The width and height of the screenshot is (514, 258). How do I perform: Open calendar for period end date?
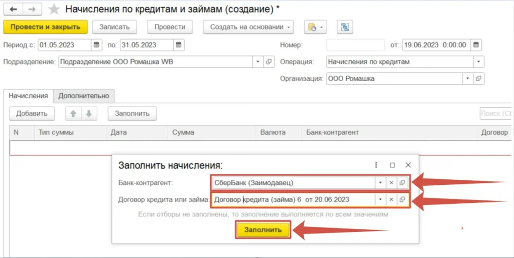(179, 45)
